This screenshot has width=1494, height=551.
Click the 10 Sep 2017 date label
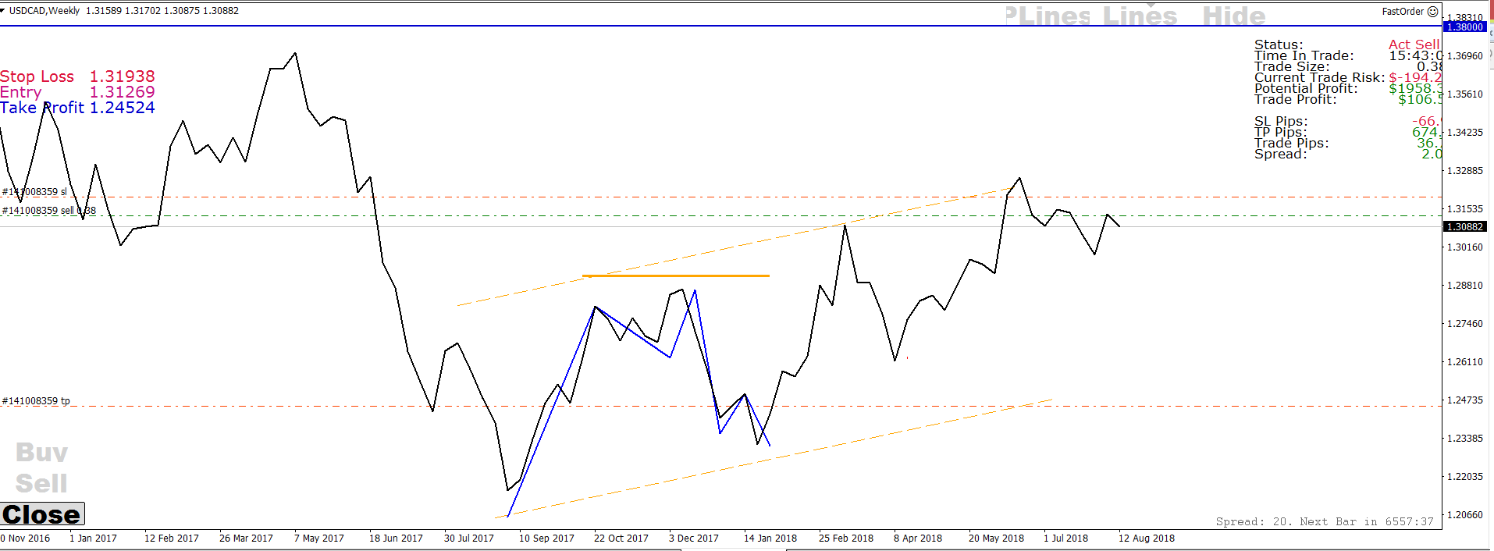tap(546, 539)
